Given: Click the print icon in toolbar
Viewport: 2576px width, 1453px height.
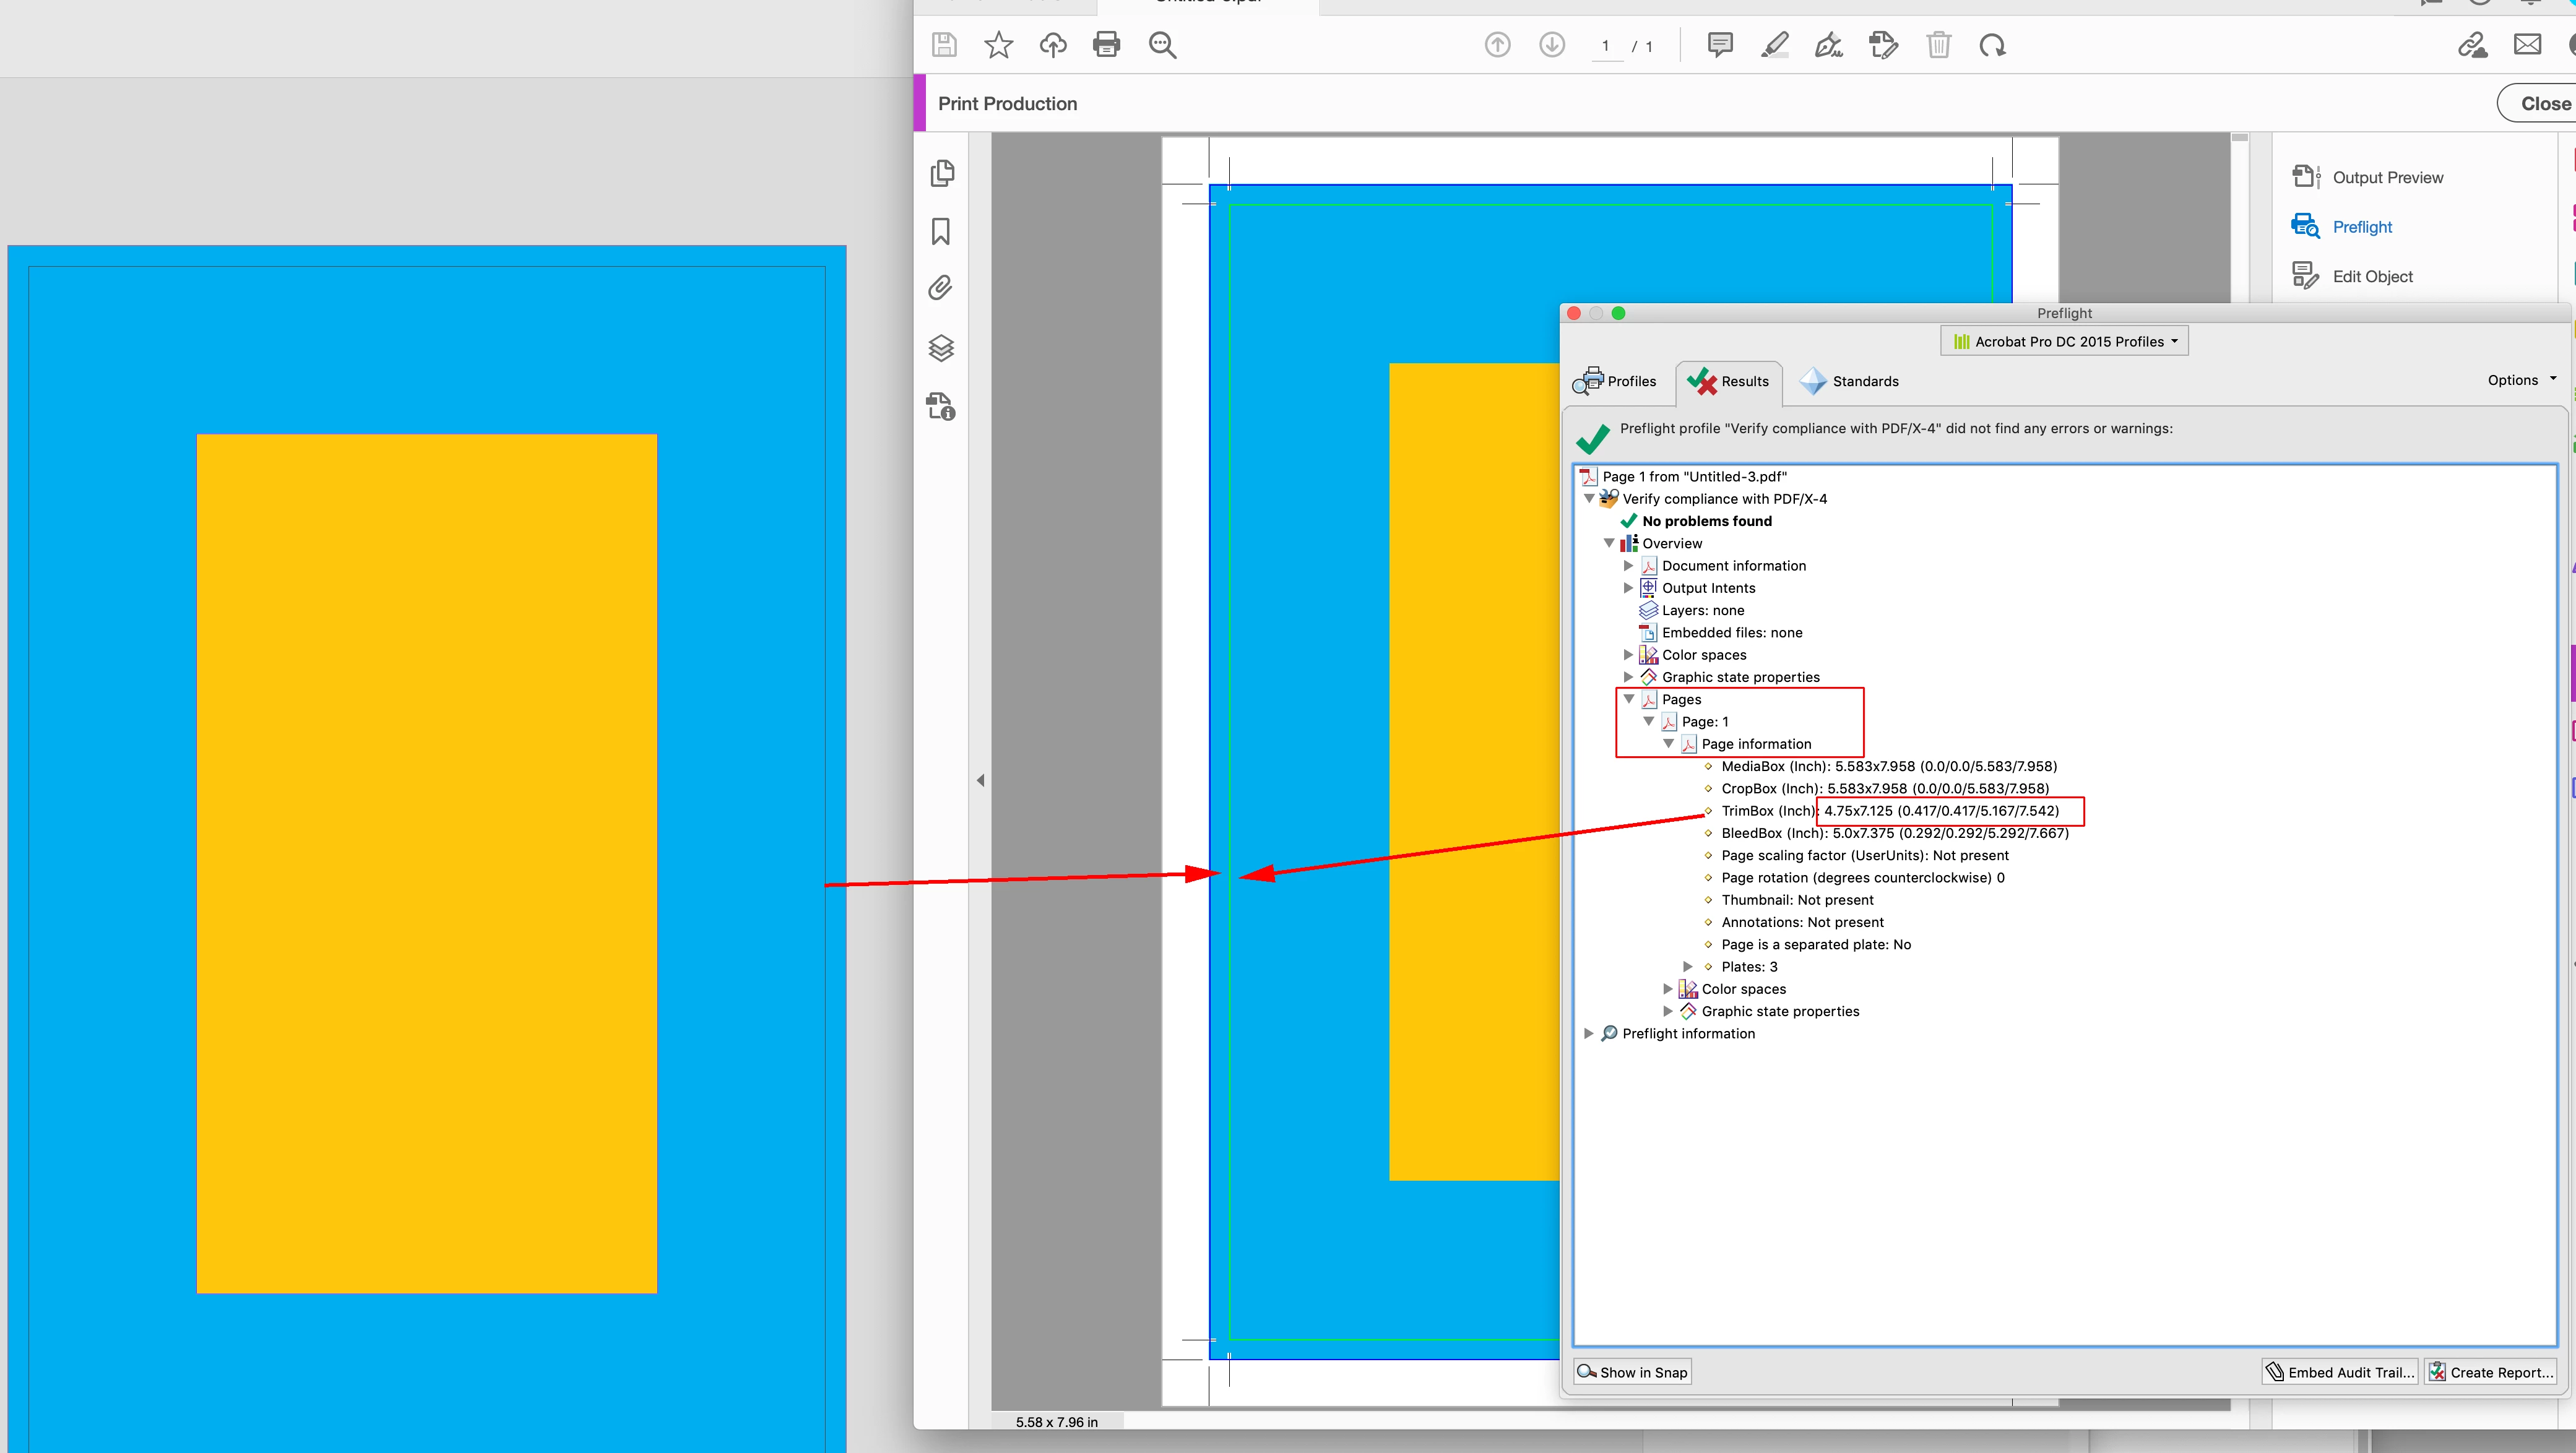Looking at the screenshot, I should coord(1106,45).
